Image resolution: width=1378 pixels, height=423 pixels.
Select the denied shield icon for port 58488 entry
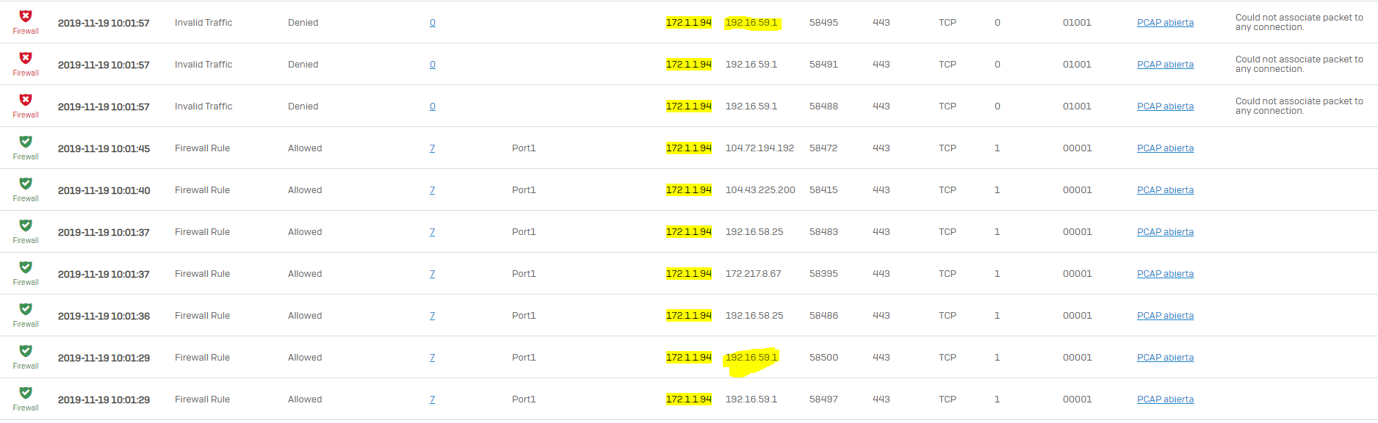tap(26, 100)
